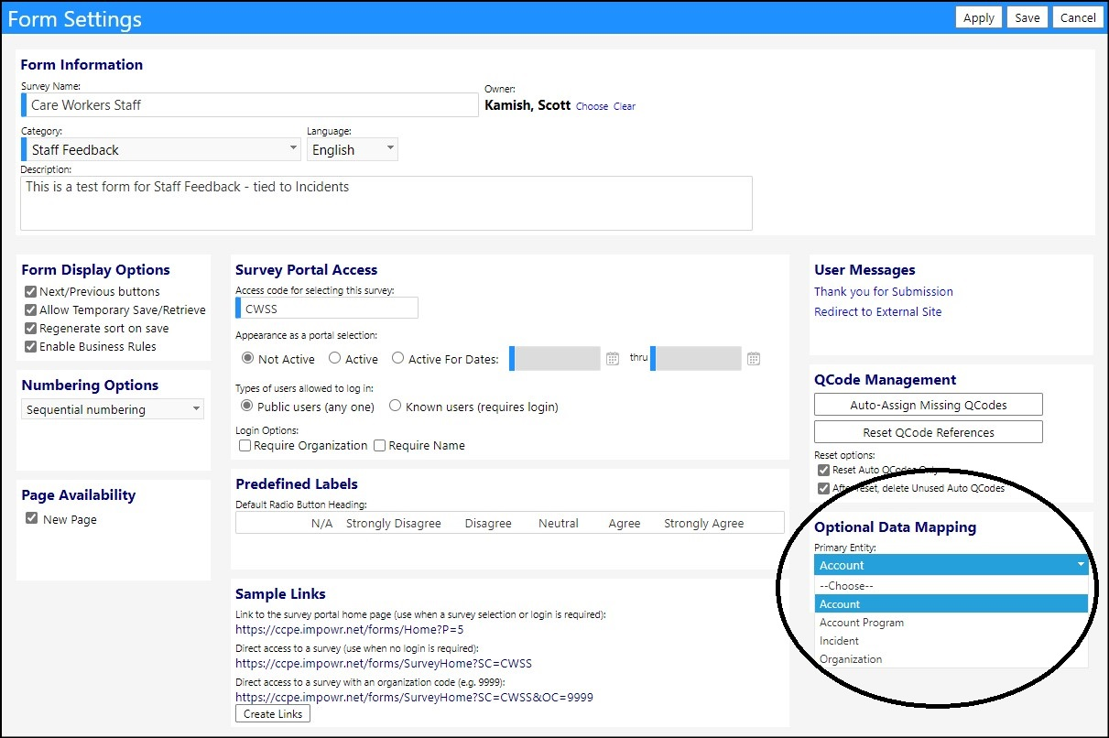Screen dimensions: 1109x738
Task: Select Account Program entity option
Action: click(x=951, y=623)
